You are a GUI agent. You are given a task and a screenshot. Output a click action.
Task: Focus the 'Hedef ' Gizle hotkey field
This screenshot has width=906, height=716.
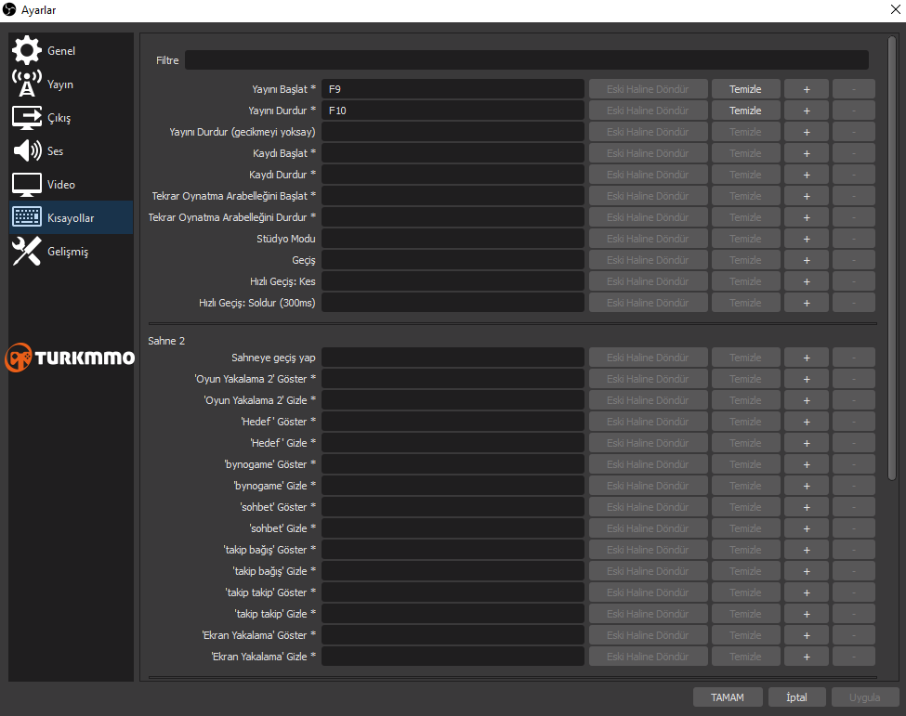point(453,444)
